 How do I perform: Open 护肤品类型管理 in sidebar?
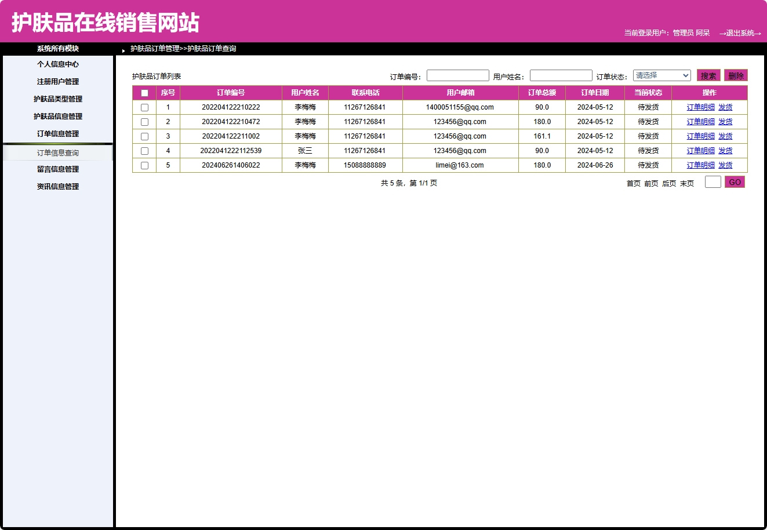pyautogui.click(x=58, y=99)
